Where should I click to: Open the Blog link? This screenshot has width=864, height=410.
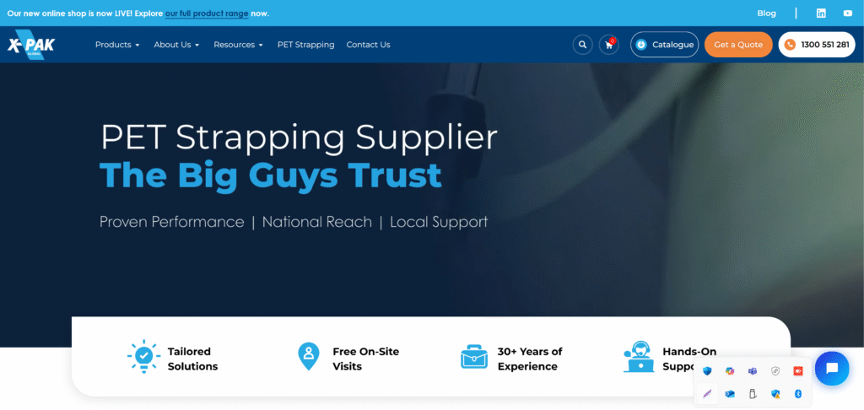(x=766, y=13)
